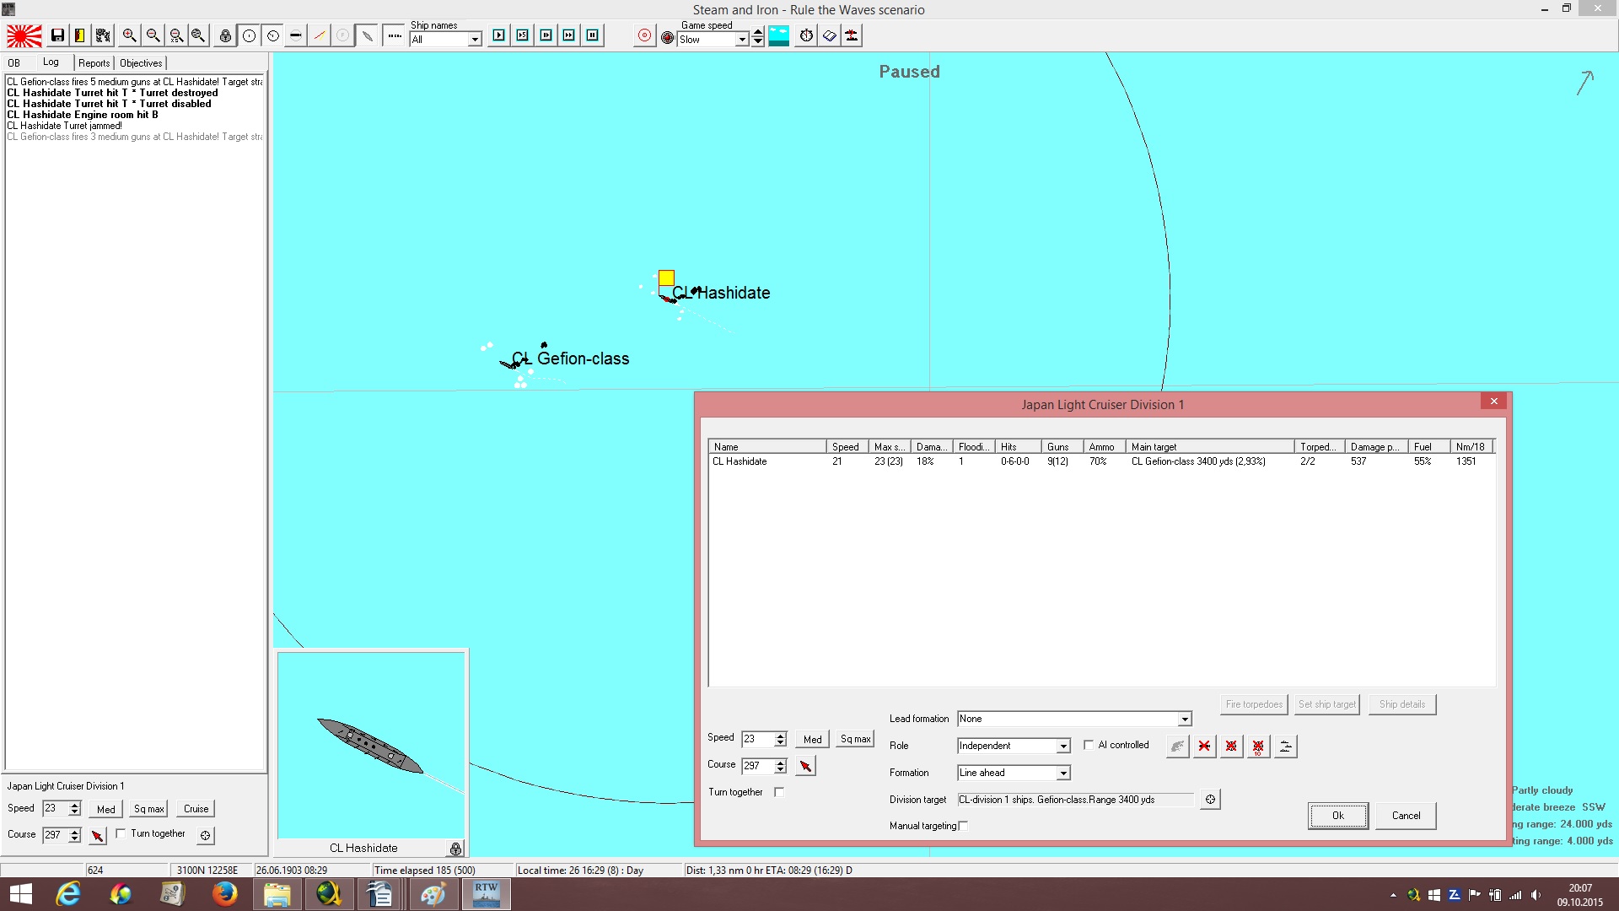
Task: Save the game with the floppy disk icon
Action: point(57,35)
